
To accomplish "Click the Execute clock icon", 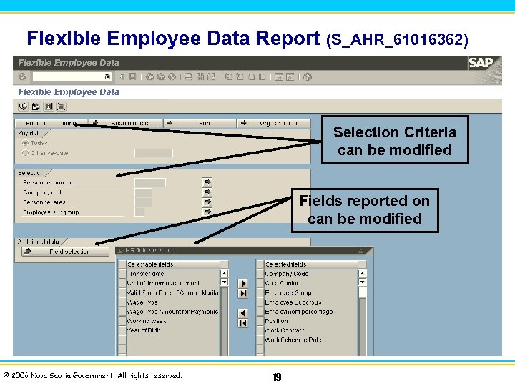I will 23,107.
